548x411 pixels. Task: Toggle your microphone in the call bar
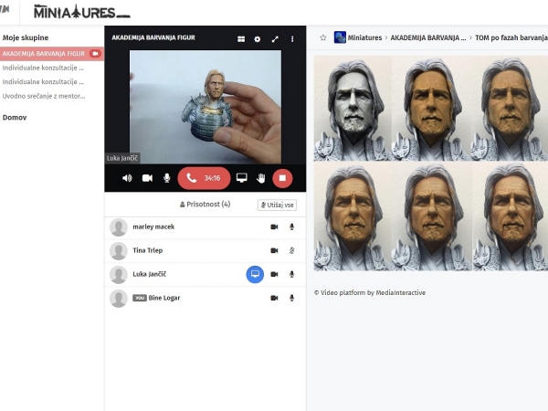(x=166, y=178)
